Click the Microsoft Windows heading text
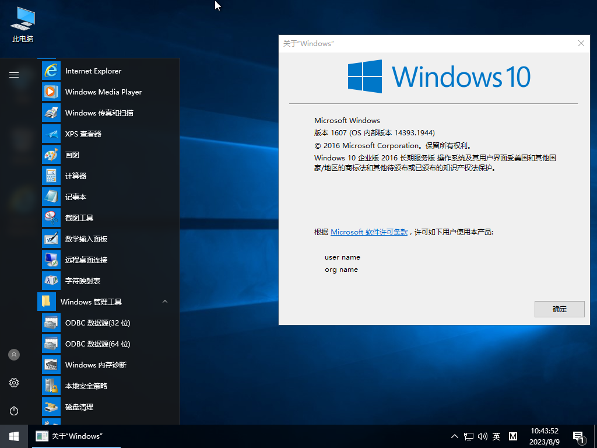 point(347,120)
